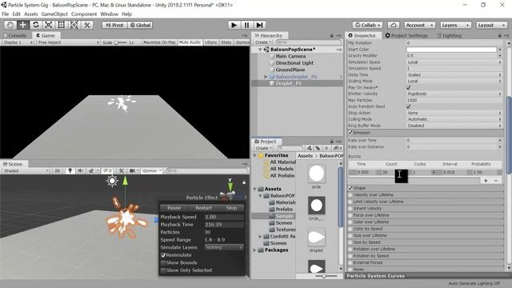Click the scene orientation gizmo
This screenshot has width=512, height=288.
pos(230,190)
